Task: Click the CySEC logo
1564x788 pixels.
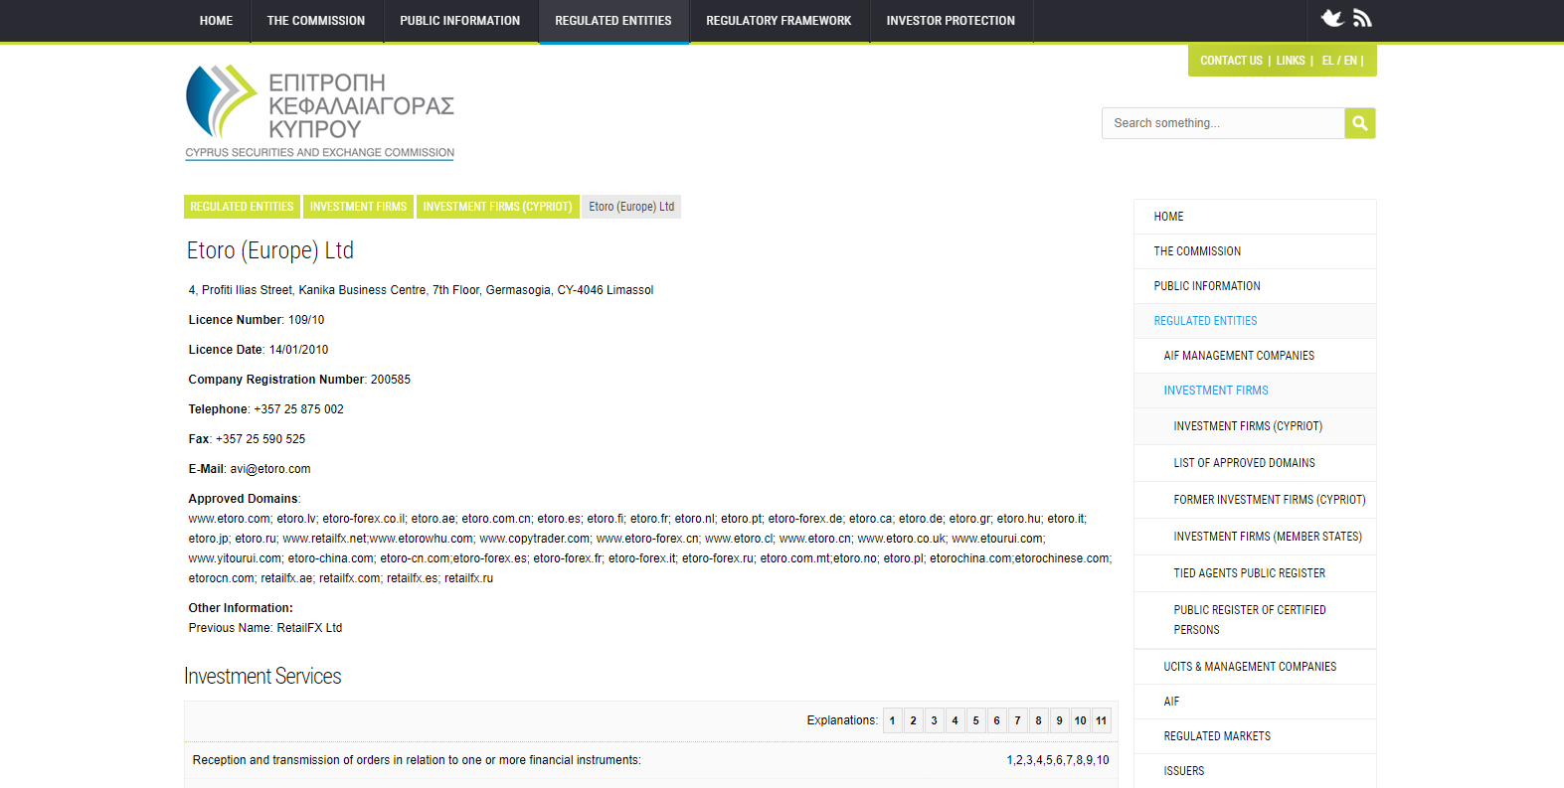Action: click(x=320, y=112)
